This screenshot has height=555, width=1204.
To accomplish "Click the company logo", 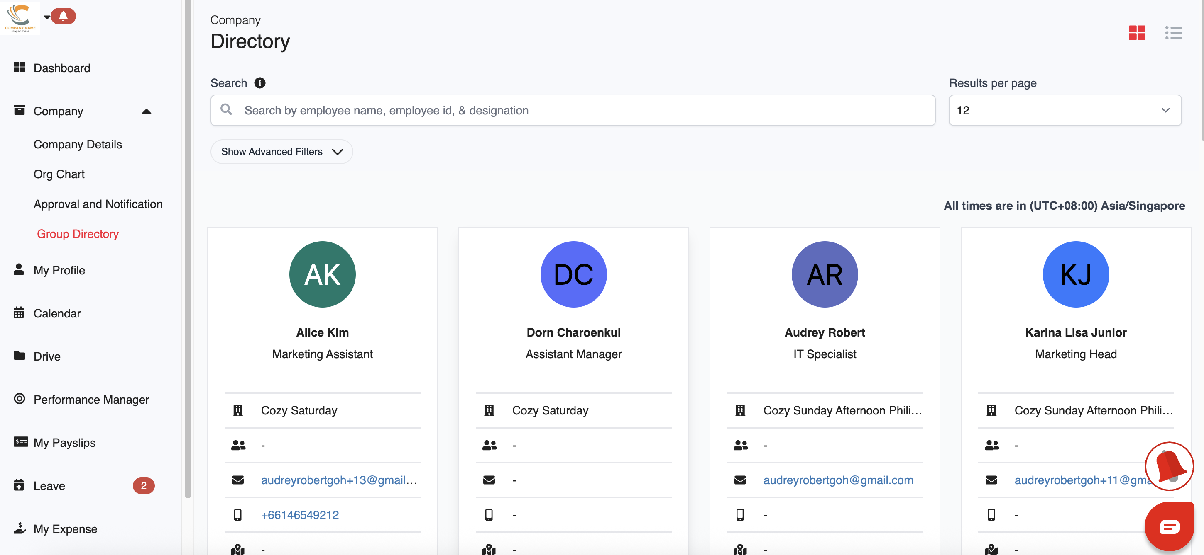I will [x=20, y=17].
